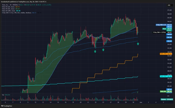Click the blue 339.42 price label
175x108 pixels.
click(x=169, y=41)
